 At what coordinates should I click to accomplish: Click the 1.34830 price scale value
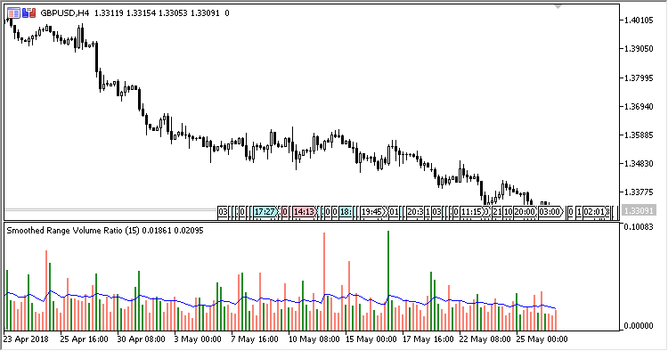(x=639, y=164)
